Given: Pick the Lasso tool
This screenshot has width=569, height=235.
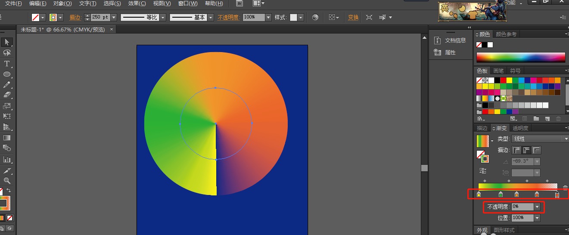Looking at the screenshot, I should 7,53.
